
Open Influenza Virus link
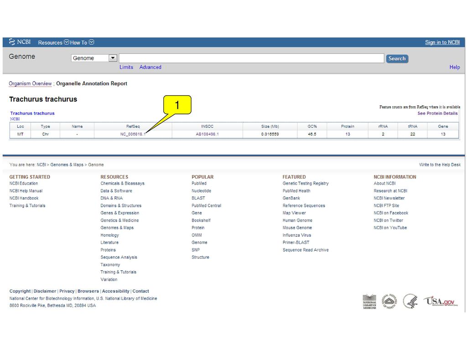pyautogui.click(x=296, y=235)
